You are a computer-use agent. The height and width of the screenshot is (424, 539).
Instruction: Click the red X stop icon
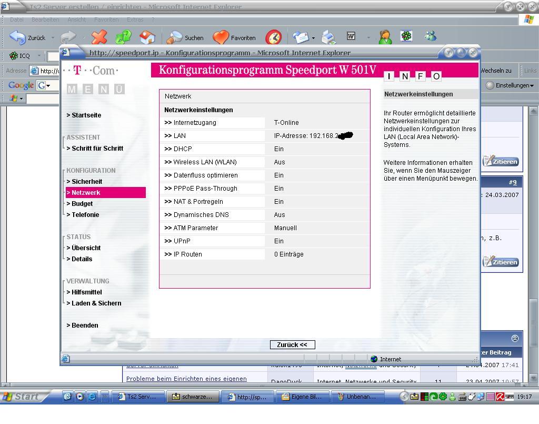[99, 37]
